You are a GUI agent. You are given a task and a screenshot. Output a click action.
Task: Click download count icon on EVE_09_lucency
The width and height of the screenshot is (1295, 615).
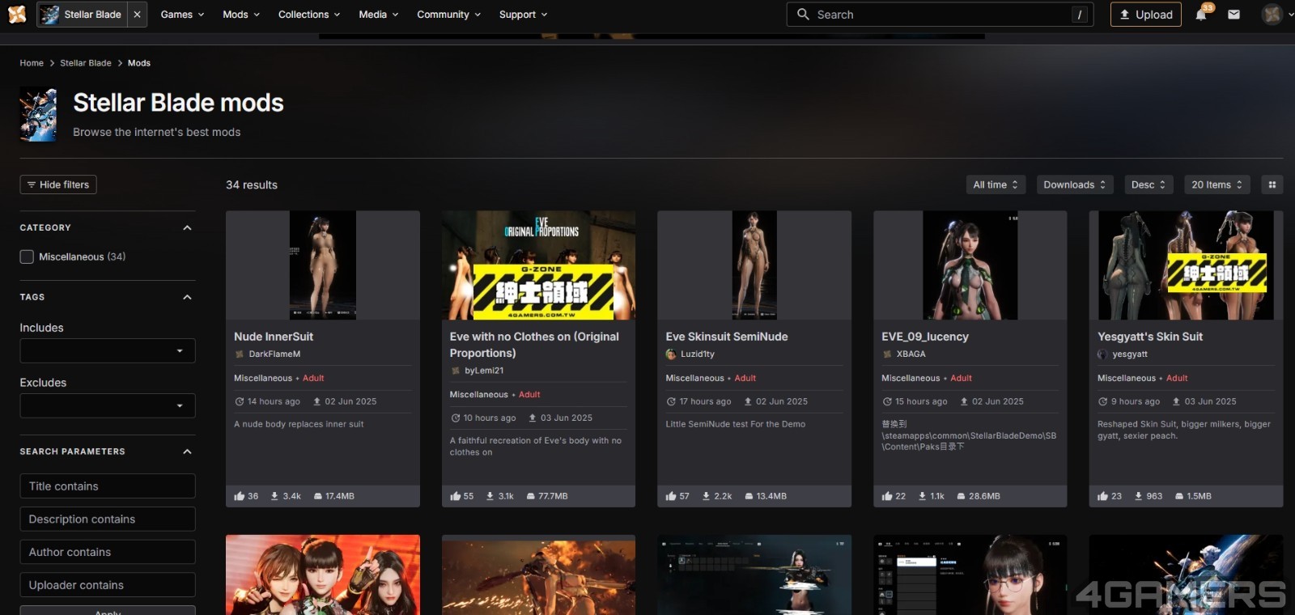(922, 496)
